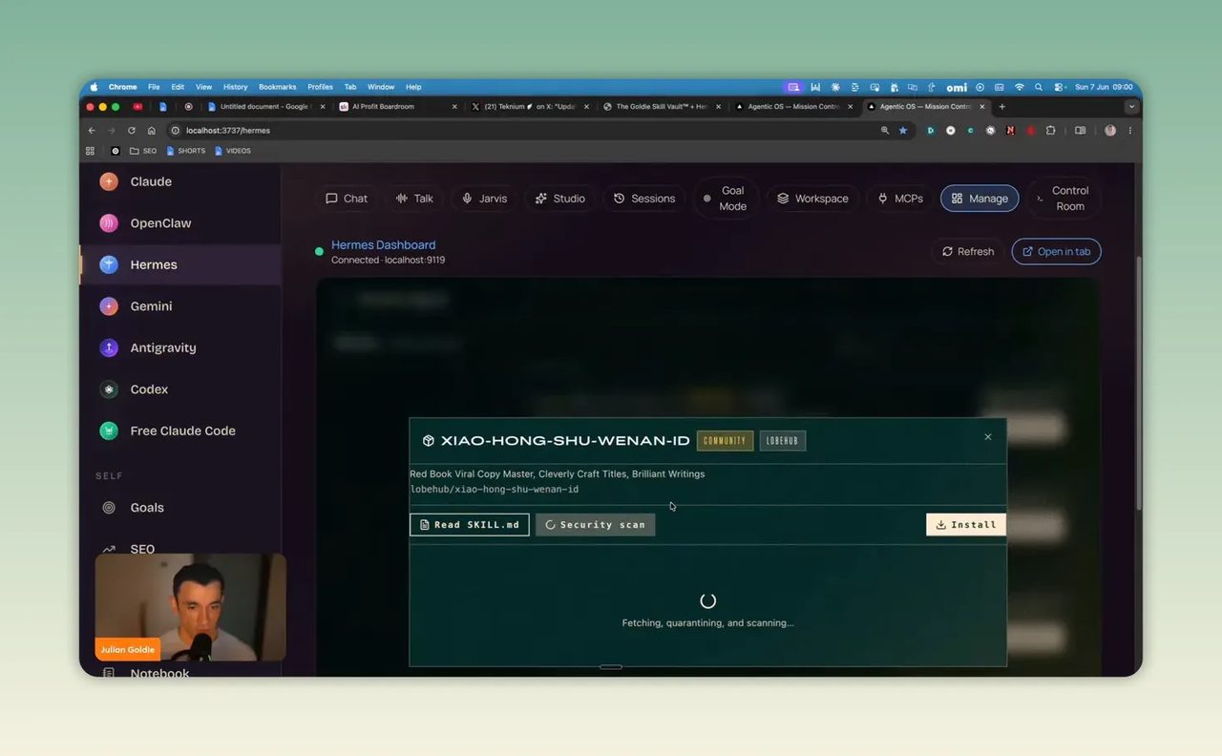Open the Codex agent icon

[109, 389]
